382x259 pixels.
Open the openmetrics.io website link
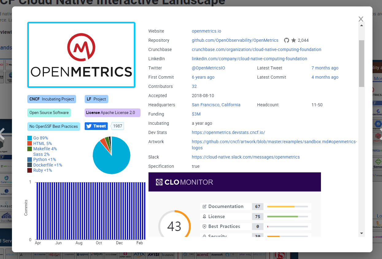(x=206, y=31)
